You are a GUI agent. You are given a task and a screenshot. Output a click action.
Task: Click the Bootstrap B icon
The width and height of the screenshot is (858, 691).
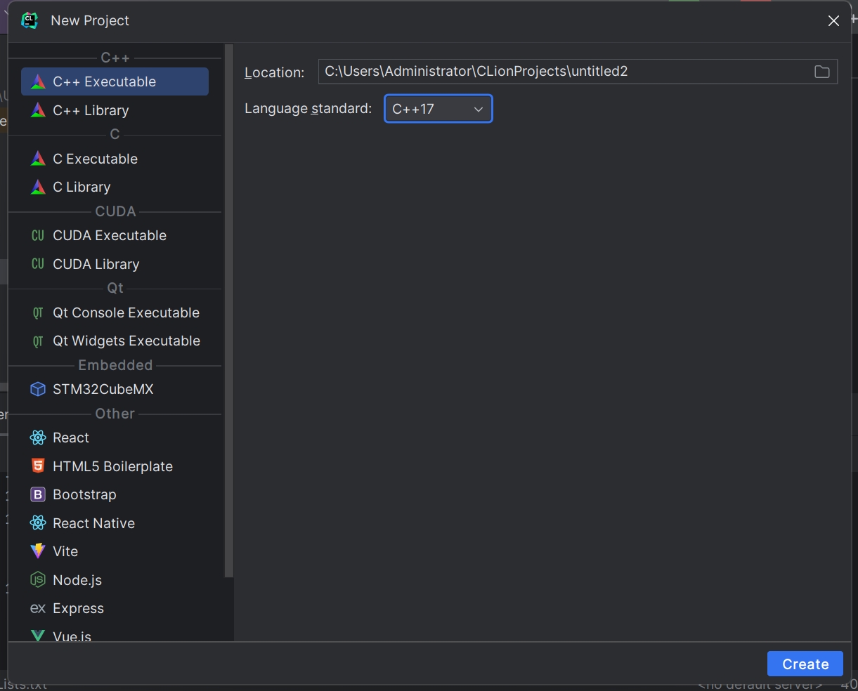pyautogui.click(x=38, y=494)
